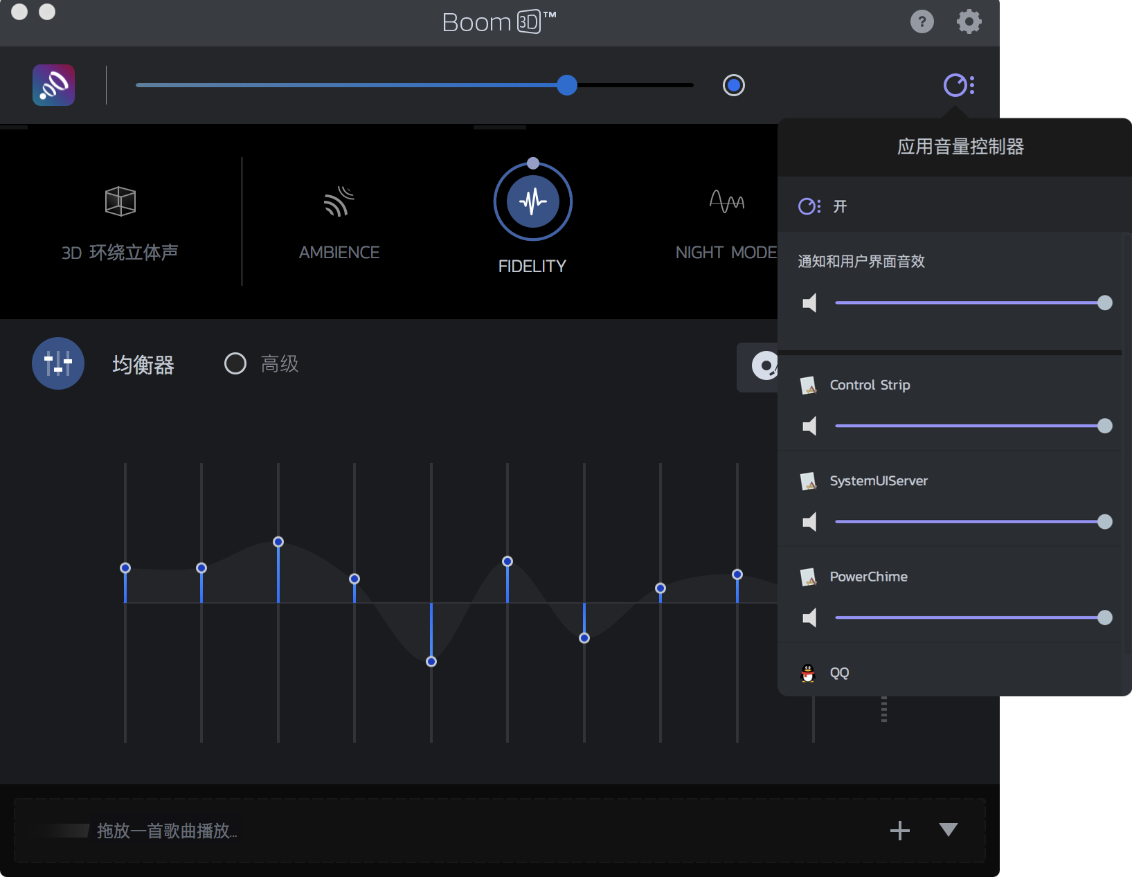
Task: Click the Boom 3D window title
Action: click(499, 22)
